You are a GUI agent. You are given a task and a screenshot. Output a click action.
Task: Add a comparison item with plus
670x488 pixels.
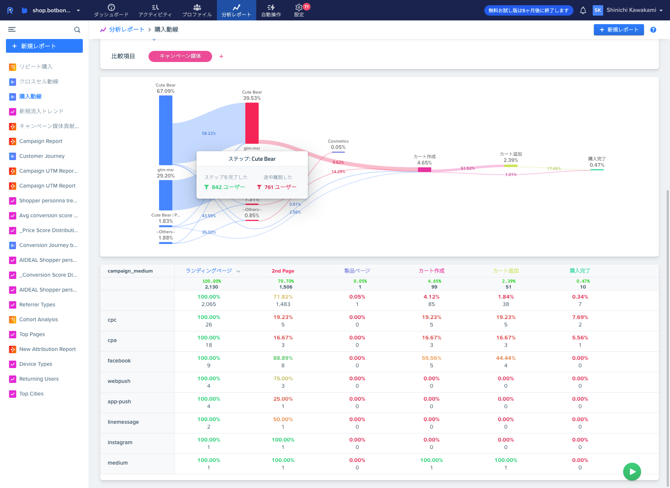tap(221, 56)
